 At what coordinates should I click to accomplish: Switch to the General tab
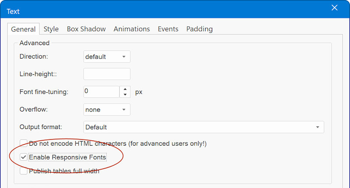pyautogui.click(x=23, y=29)
